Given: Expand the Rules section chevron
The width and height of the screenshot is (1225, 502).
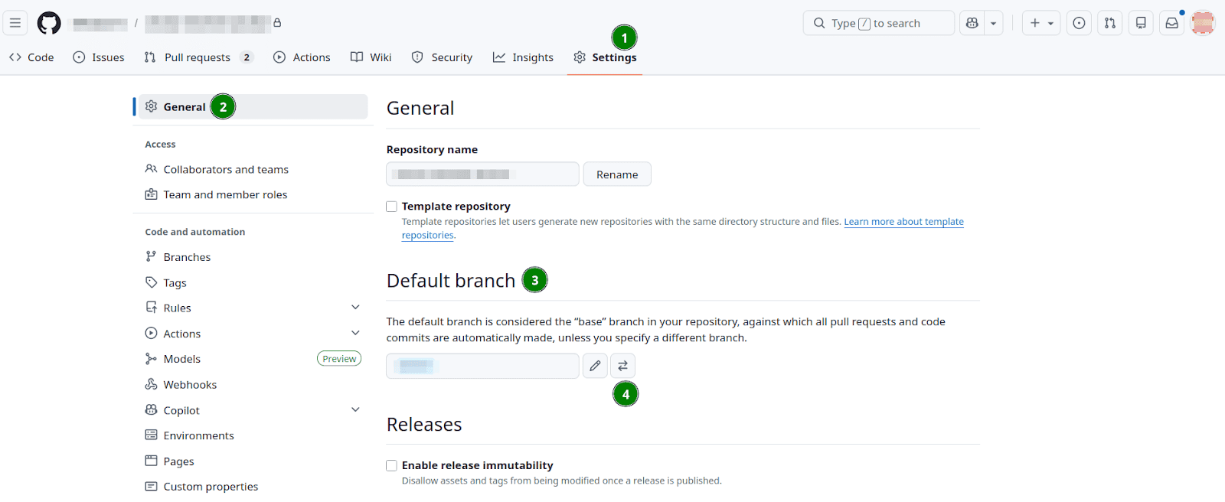Looking at the screenshot, I should [x=355, y=308].
